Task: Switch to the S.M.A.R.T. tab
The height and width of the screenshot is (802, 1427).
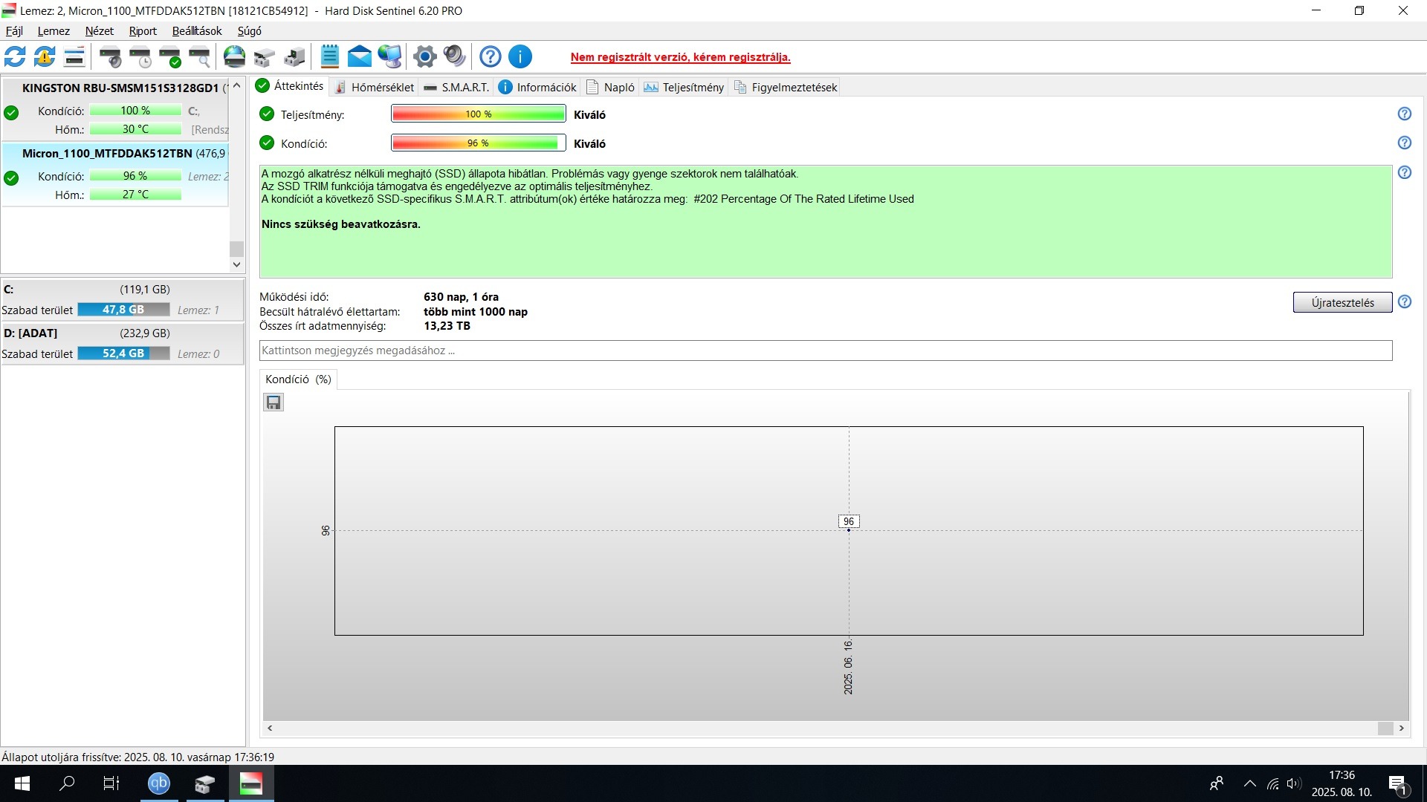Action: coord(456,87)
